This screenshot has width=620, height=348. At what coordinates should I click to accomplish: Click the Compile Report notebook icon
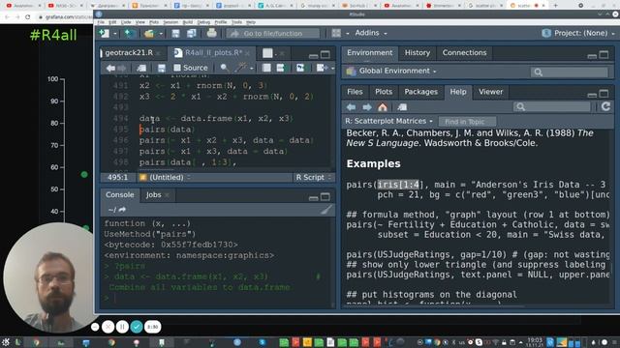point(267,68)
